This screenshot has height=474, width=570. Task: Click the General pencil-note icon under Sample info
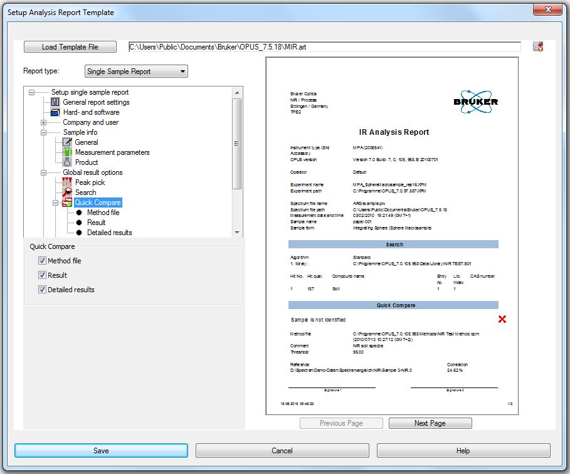tap(68, 142)
